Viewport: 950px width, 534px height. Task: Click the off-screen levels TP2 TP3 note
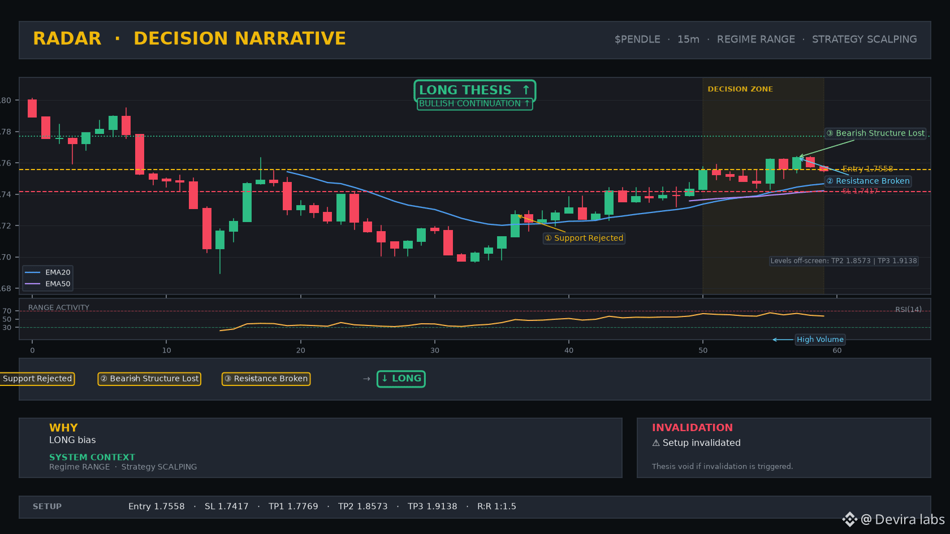click(x=844, y=261)
